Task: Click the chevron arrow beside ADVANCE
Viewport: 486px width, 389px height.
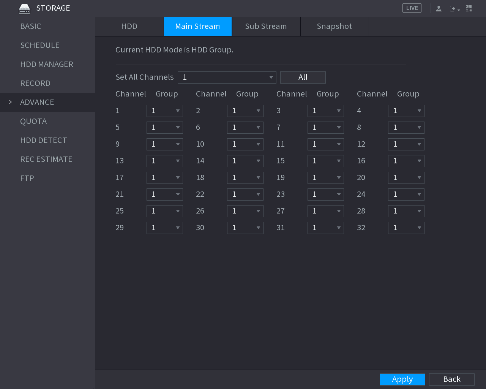Action: click(11, 102)
